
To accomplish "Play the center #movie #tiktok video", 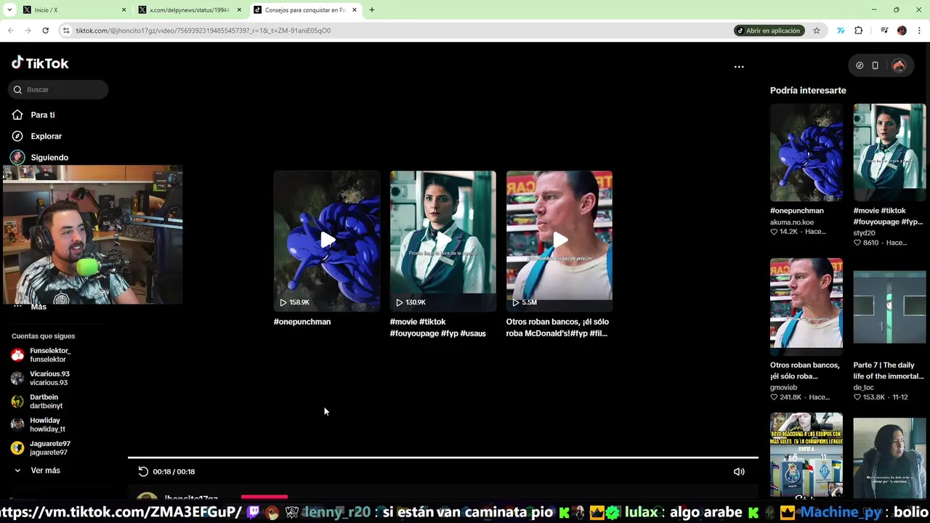I will [x=443, y=240].
